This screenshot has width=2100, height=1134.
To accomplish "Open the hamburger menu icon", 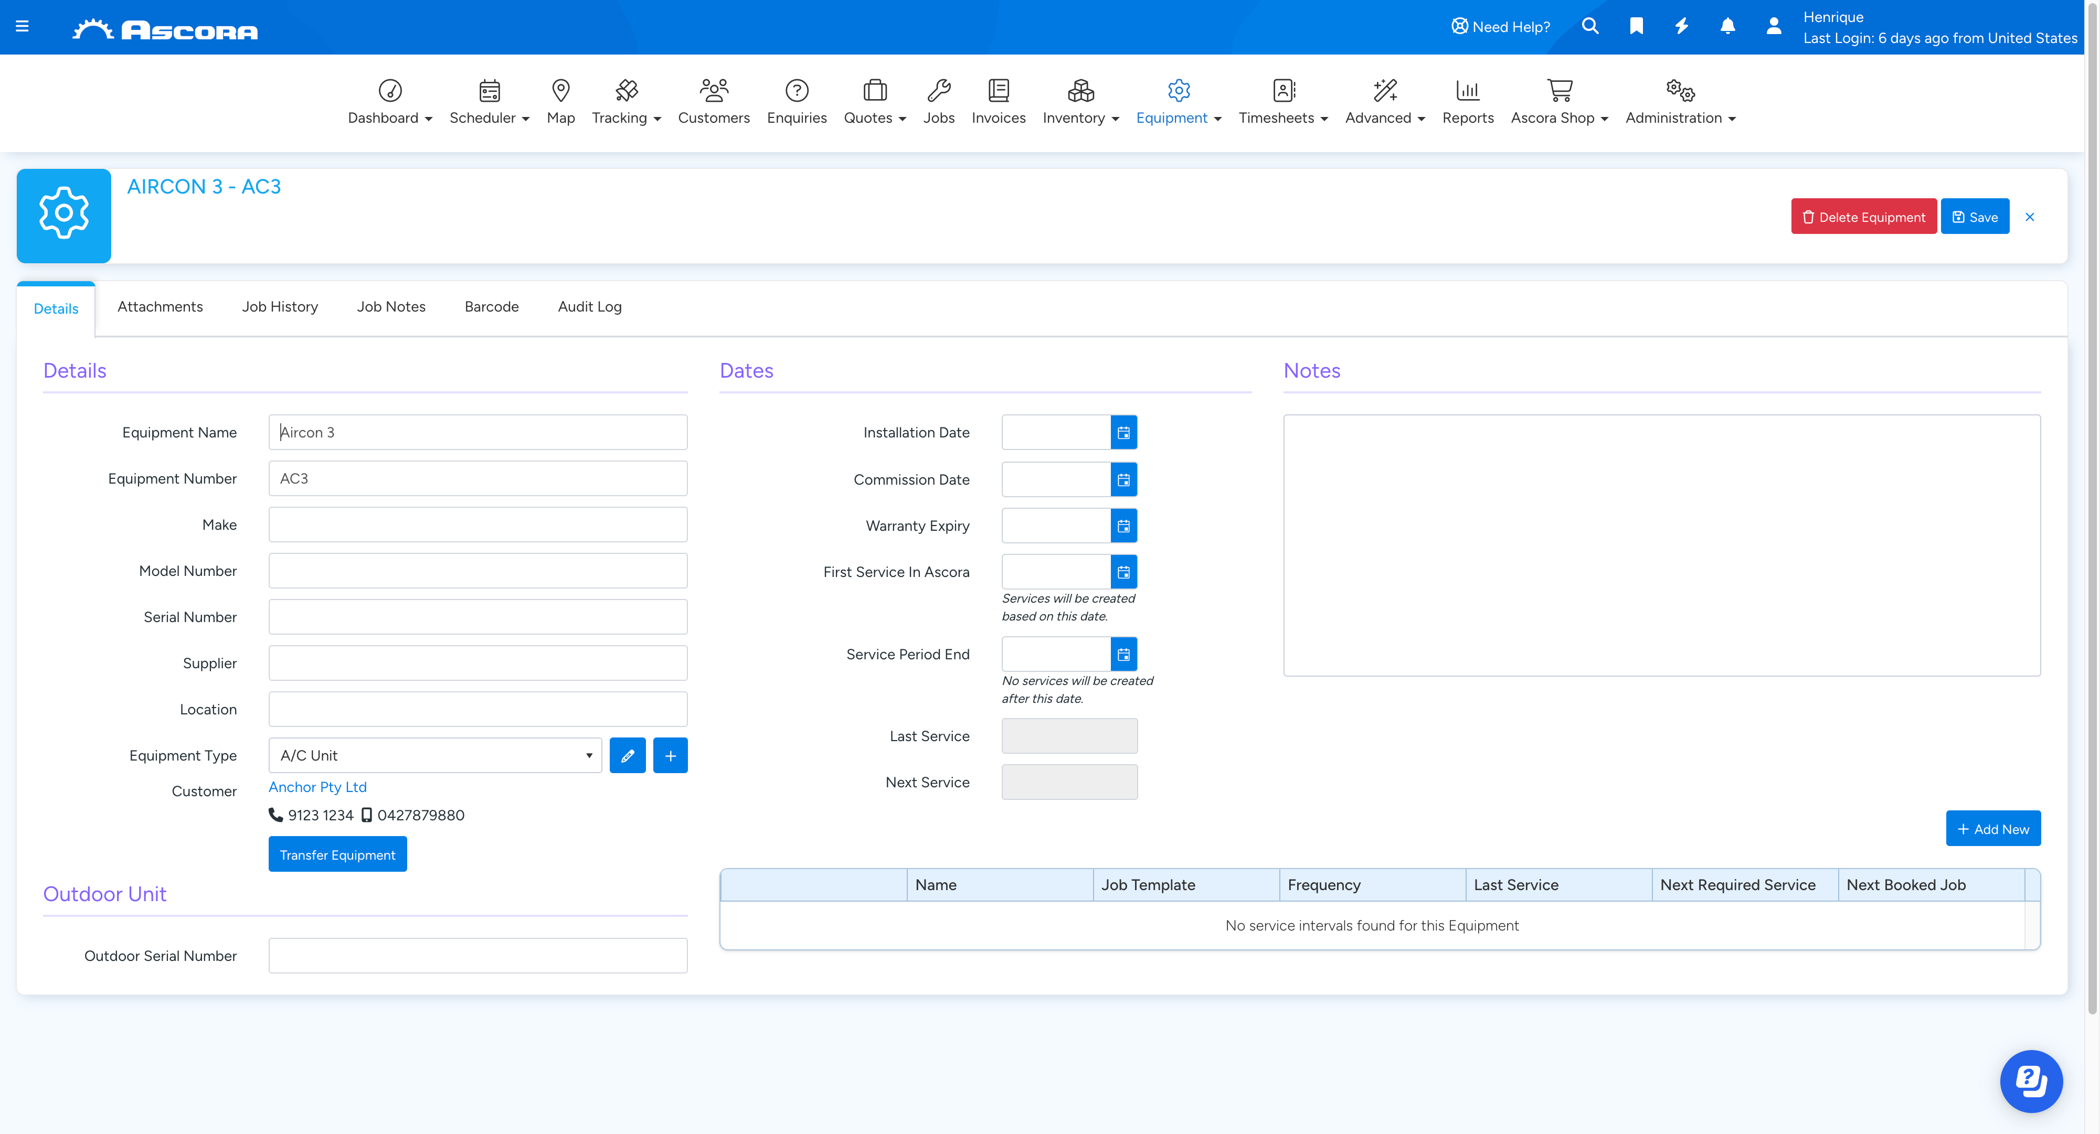I will tap(22, 26).
